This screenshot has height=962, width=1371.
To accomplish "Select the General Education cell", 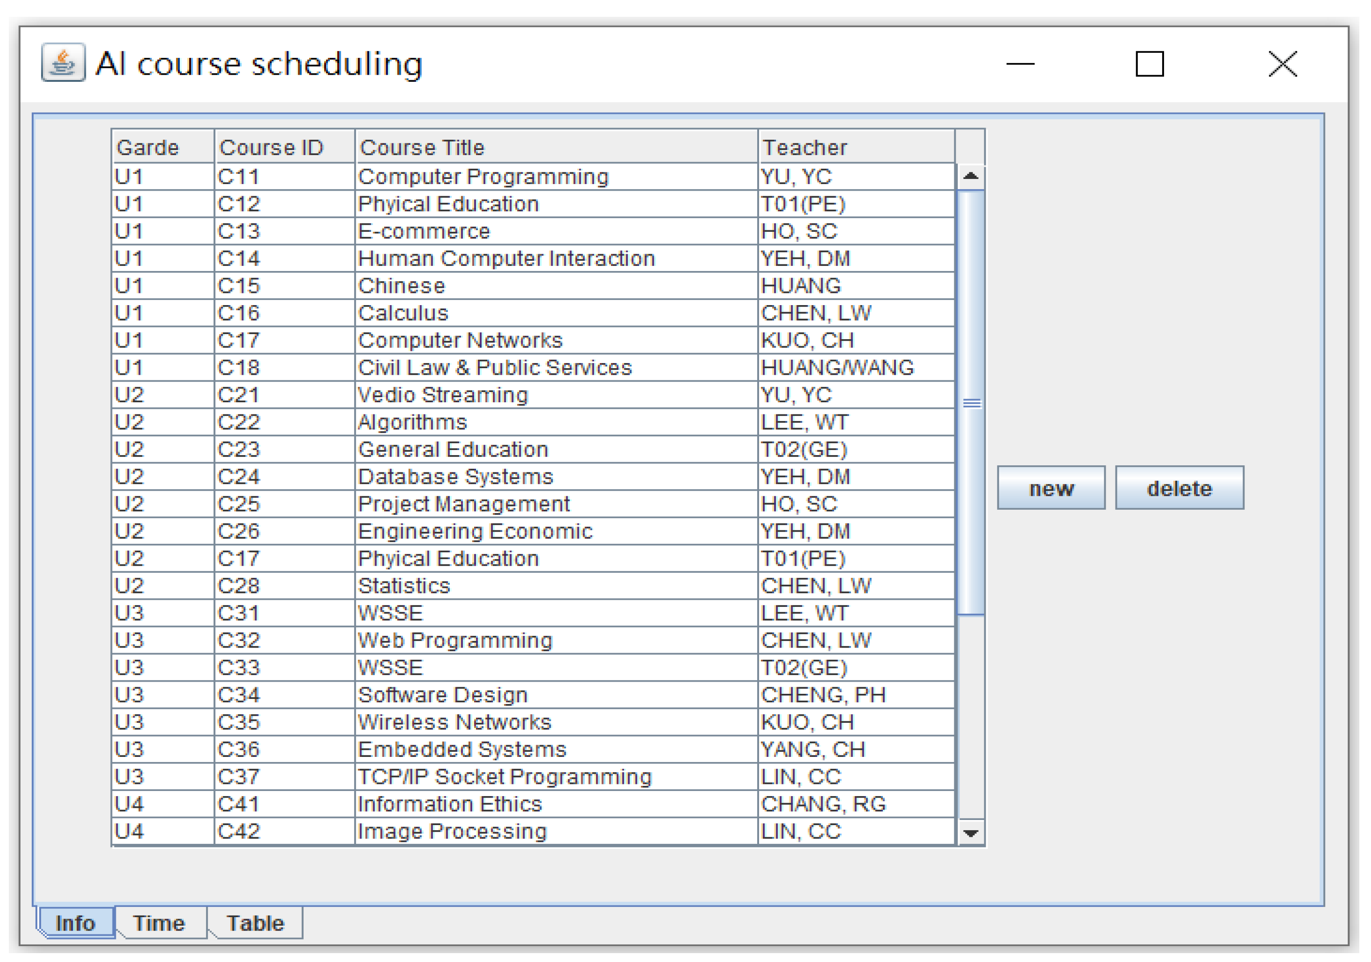I will click(556, 449).
